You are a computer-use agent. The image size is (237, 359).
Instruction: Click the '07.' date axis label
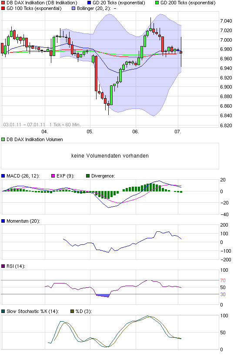(x=178, y=132)
